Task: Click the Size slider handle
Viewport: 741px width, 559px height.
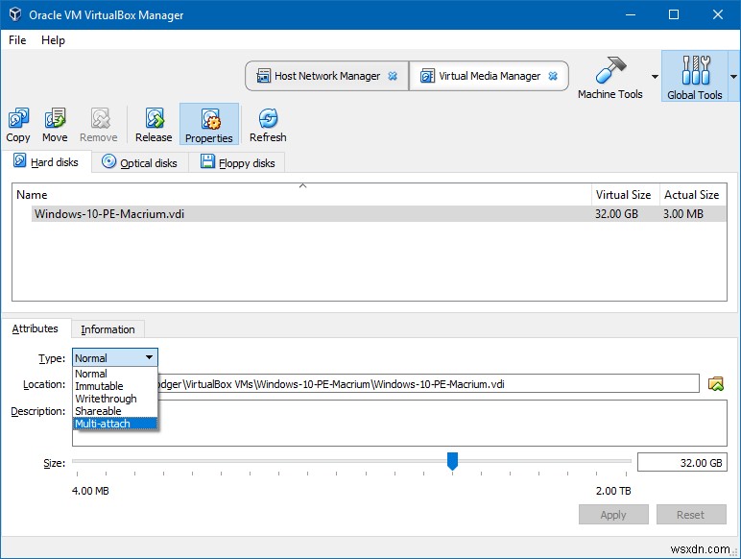Action: [452, 461]
